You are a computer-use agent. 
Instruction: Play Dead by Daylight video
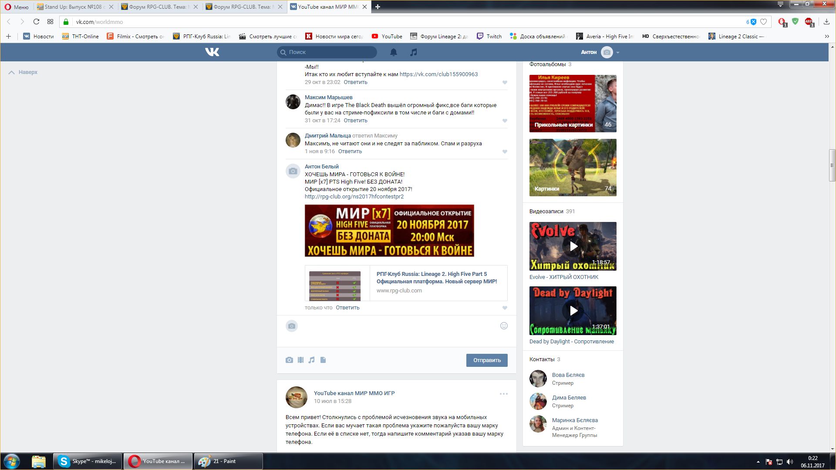573,311
